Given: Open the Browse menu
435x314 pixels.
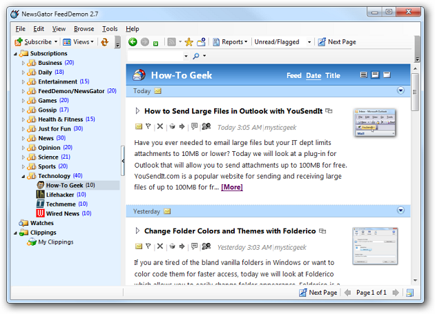Looking at the screenshot, I should [84, 29].
